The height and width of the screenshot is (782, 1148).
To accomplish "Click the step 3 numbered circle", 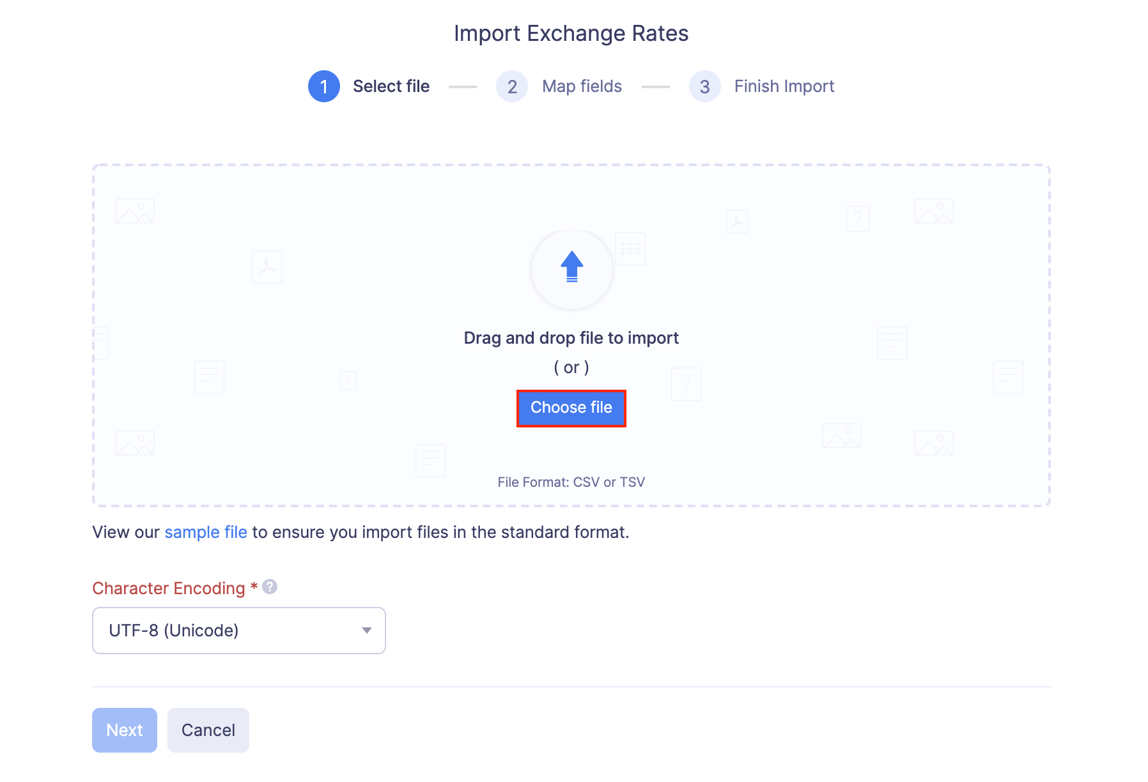I will coord(704,86).
